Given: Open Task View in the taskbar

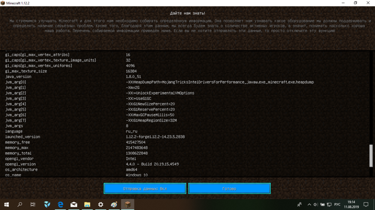Looking at the screenshot, I should [x=33, y=204].
